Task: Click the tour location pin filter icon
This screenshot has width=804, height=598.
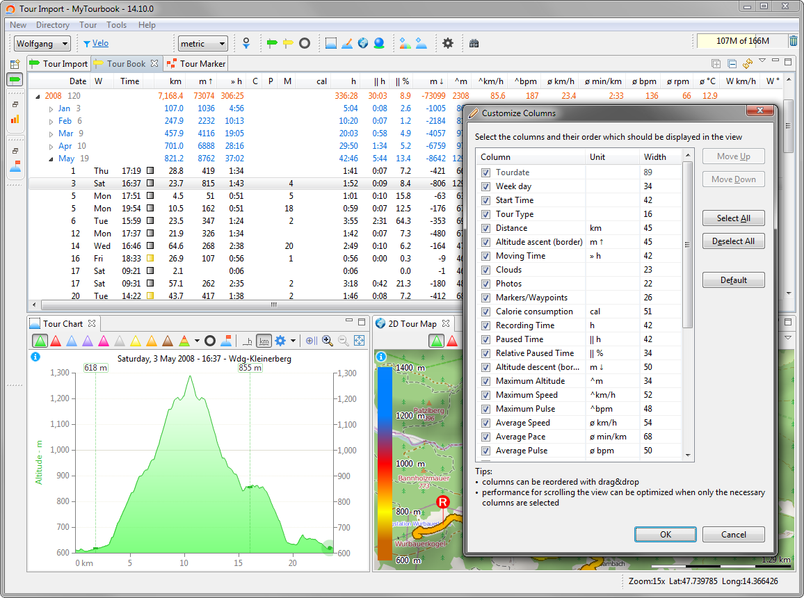Action: (246, 44)
